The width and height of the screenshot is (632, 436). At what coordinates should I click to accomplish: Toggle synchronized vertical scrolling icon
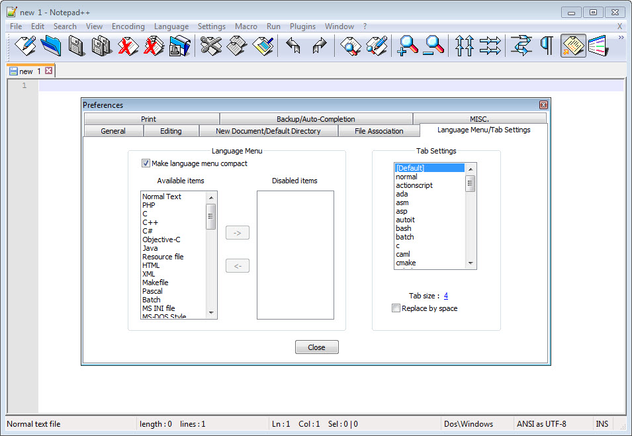464,46
